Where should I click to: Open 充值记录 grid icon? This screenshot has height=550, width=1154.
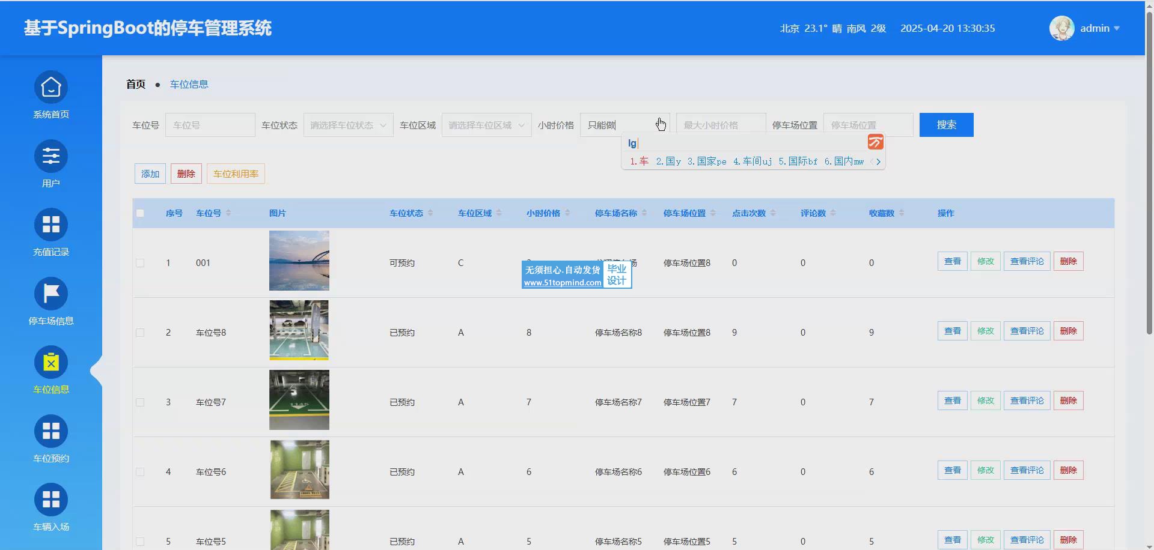pos(51,225)
